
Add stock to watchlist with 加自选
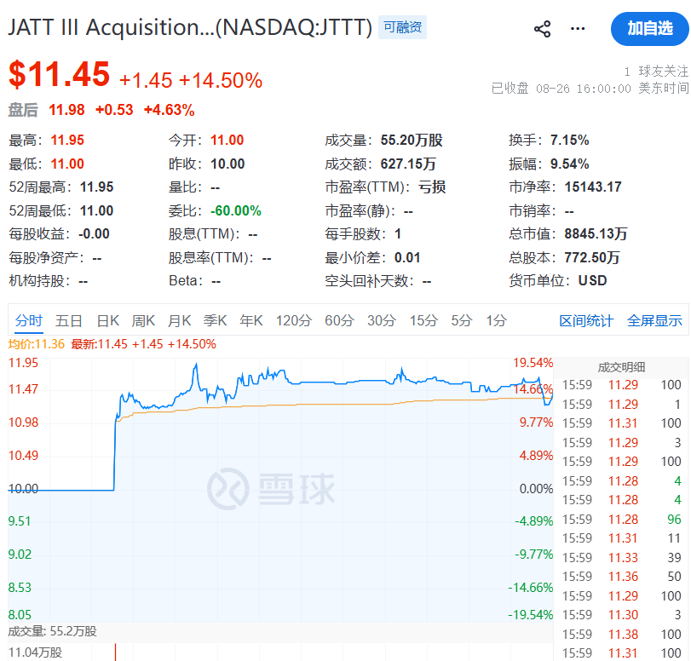[x=649, y=29]
